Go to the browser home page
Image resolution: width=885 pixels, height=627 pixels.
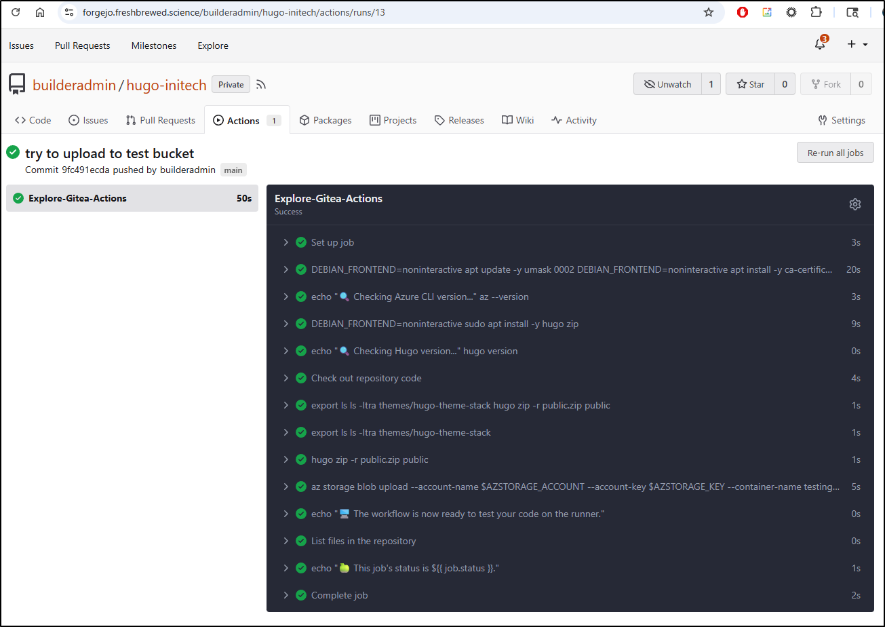pos(40,12)
